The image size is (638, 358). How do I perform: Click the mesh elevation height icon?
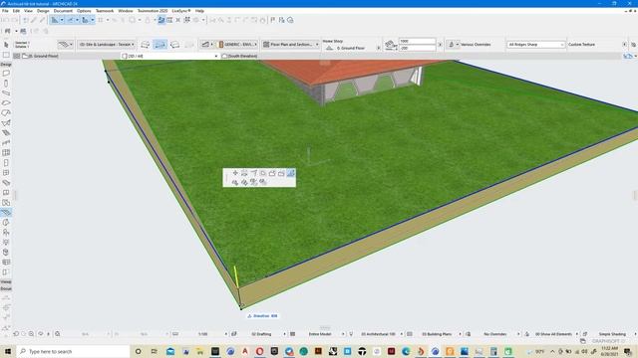click(x=390, y=44)
